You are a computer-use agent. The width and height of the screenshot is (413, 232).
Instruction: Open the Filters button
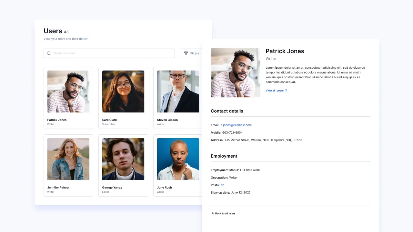point(191,53)
